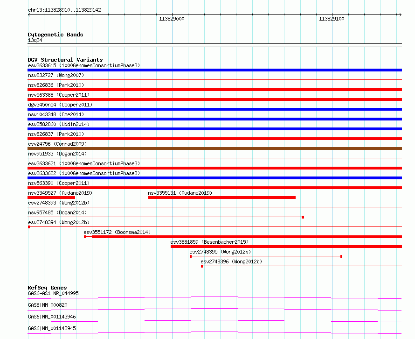Open the GAS6|NM_000820 gene label

click(48, 305)
